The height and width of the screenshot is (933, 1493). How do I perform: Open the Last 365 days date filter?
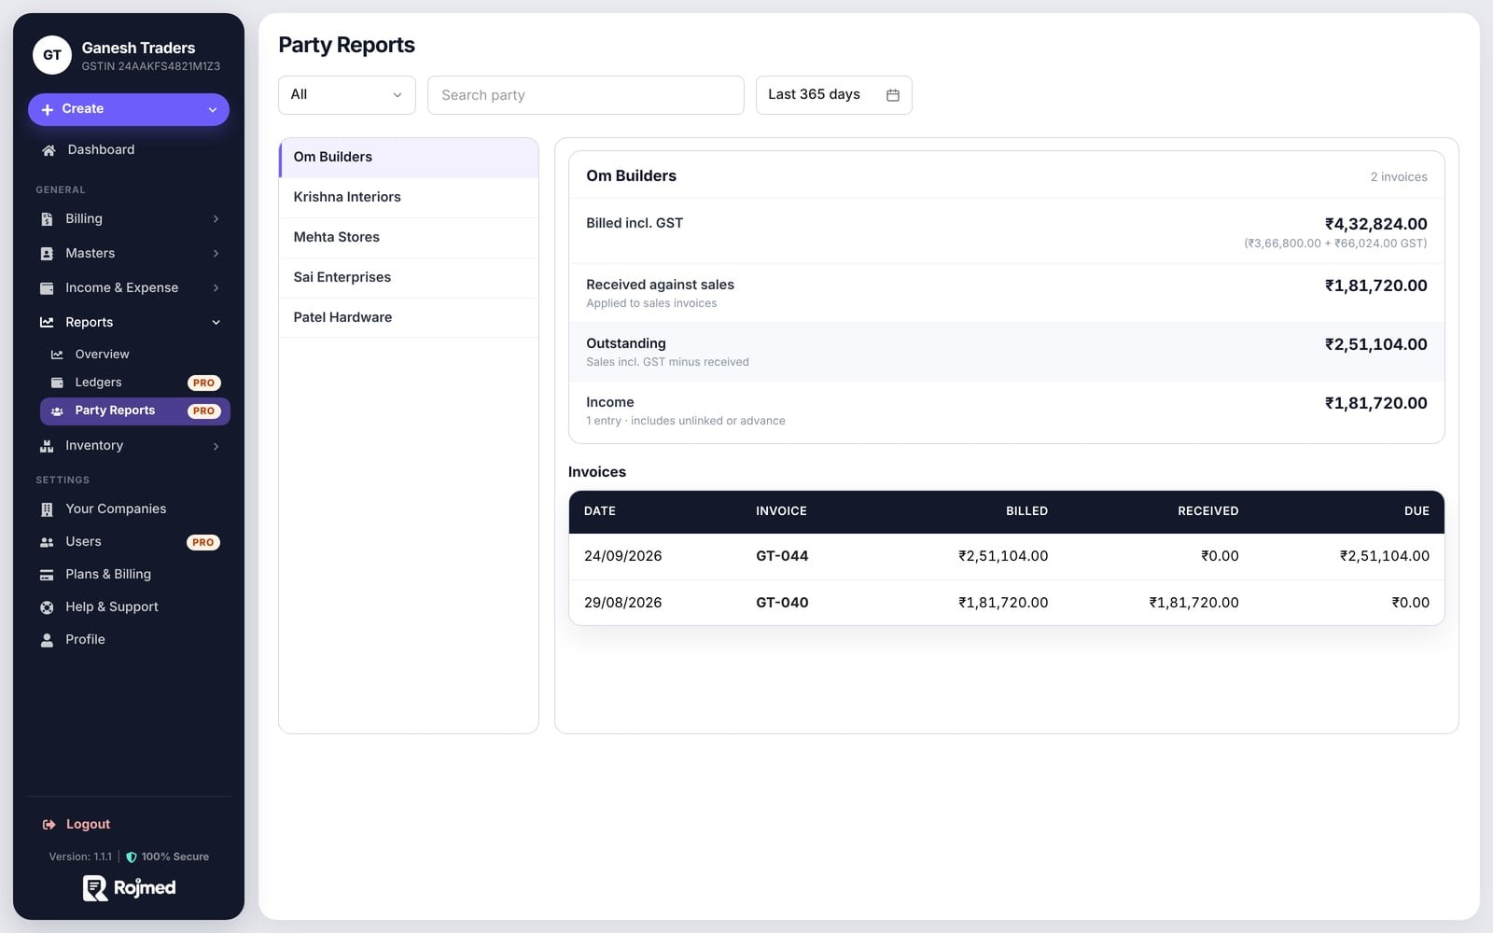point(833,95)
